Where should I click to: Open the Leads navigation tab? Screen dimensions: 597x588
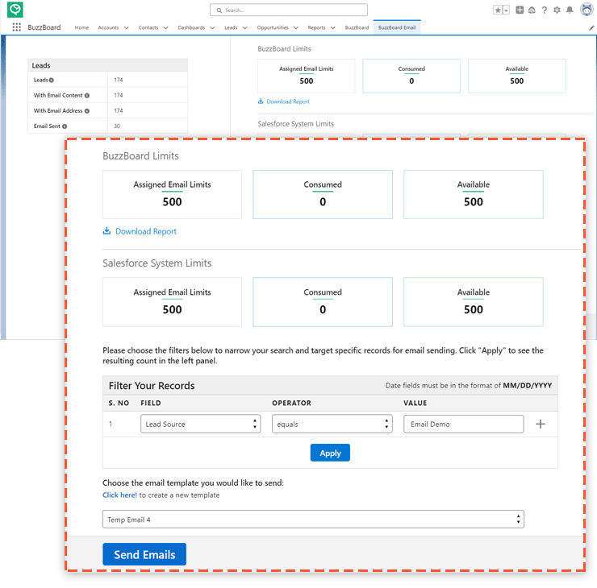coord(231,27)
